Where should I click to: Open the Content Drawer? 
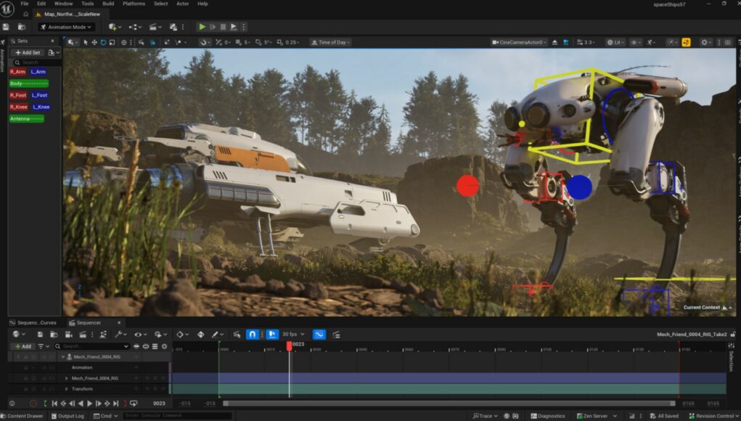[21, 416]
